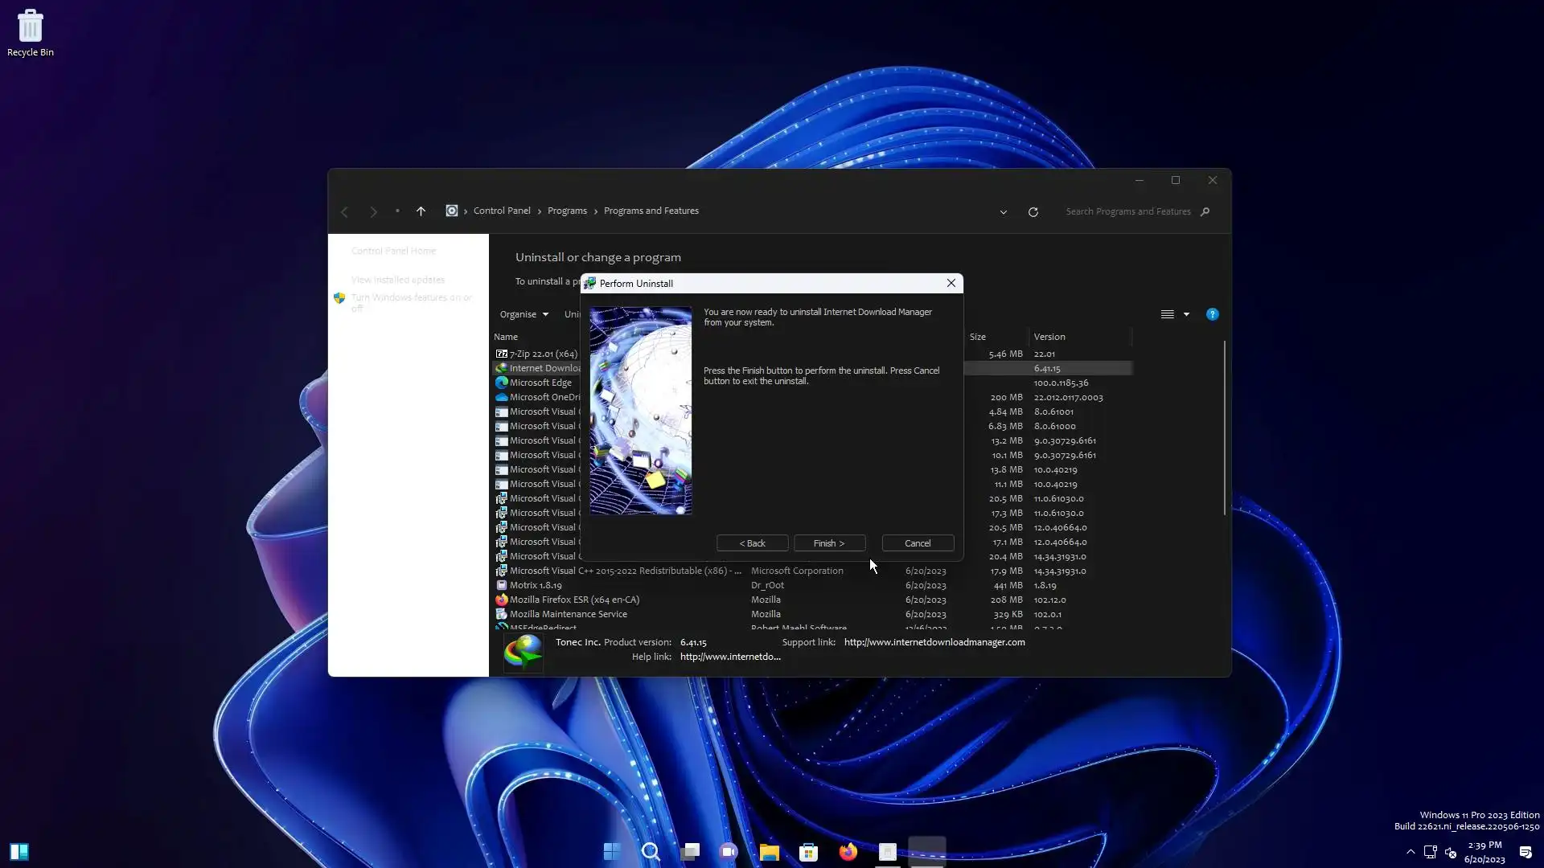This screenshot has width=1544, height=868.
Task: Click the up arrow navigation icon
Action: coord(421,211)
